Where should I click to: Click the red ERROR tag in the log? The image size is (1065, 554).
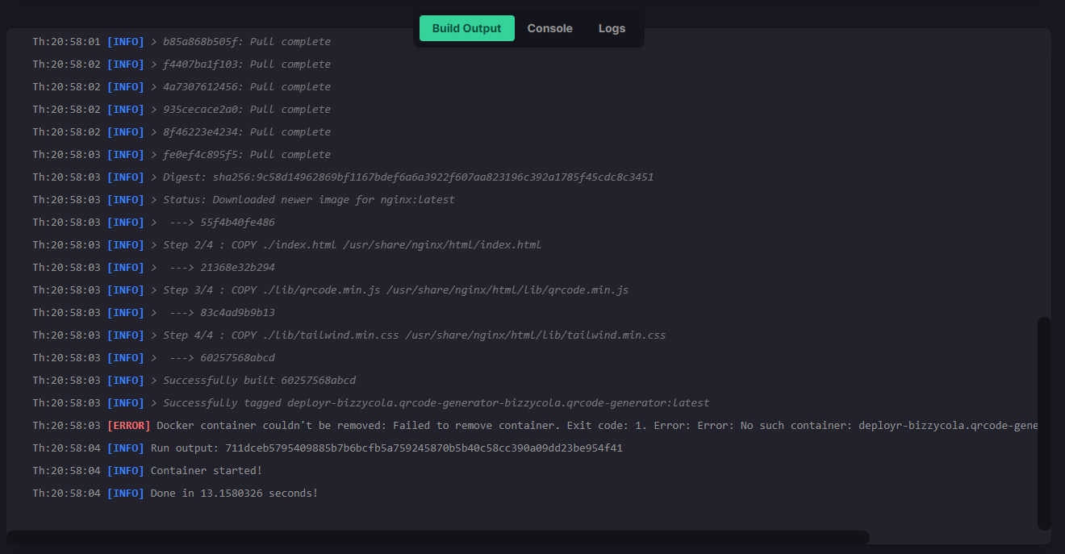pos(129,425)
